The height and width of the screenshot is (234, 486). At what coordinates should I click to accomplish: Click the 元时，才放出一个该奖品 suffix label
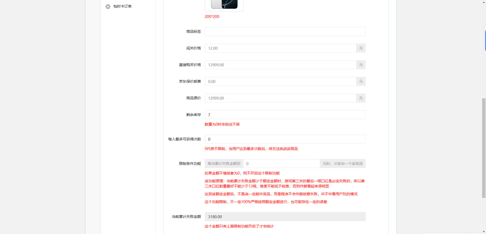coord(342,164)
